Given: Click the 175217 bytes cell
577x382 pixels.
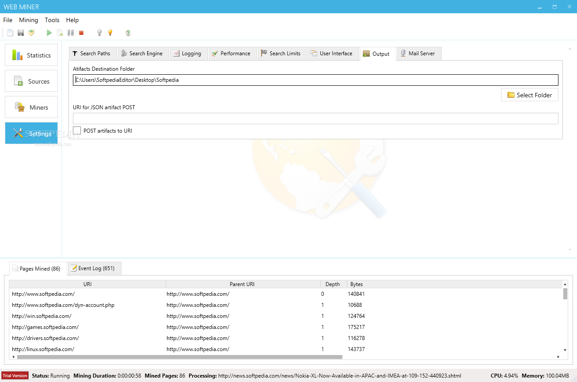Looking at the screenshot, I should [356, 327].
